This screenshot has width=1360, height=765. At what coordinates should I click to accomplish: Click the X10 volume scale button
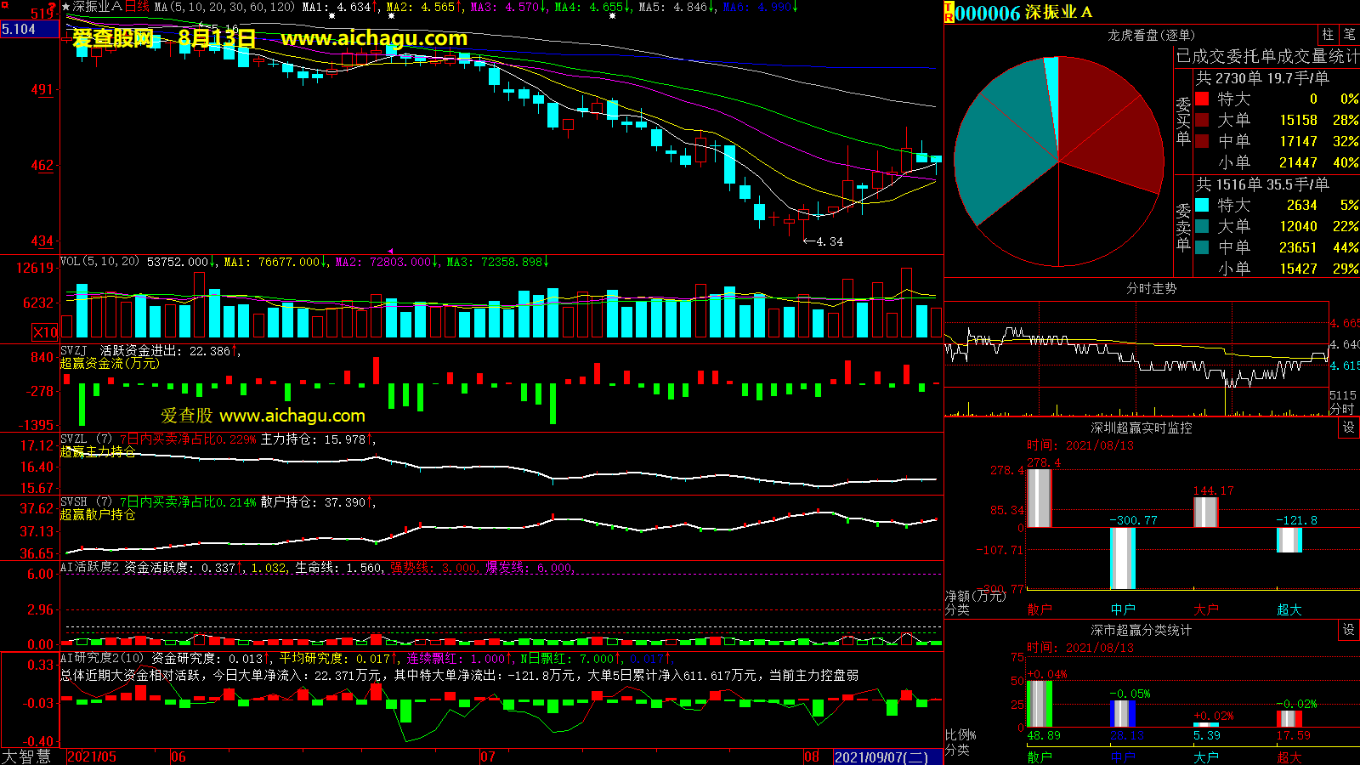coord(45,332)
